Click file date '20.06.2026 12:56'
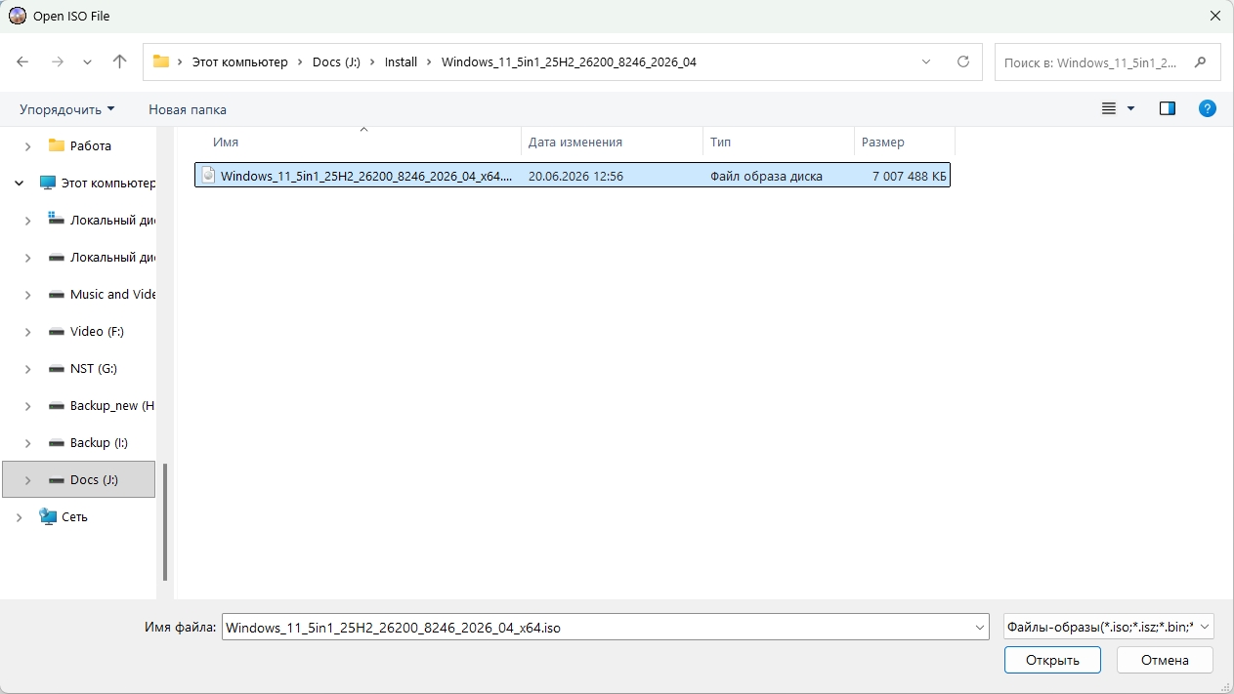Viewport: 1234px width, 694px height. tap(575, 177)
